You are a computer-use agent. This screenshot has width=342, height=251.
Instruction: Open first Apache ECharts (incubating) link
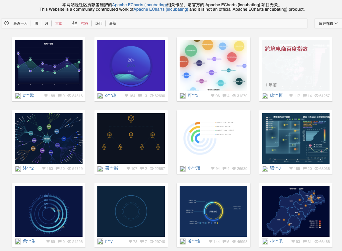pos(139,5)
